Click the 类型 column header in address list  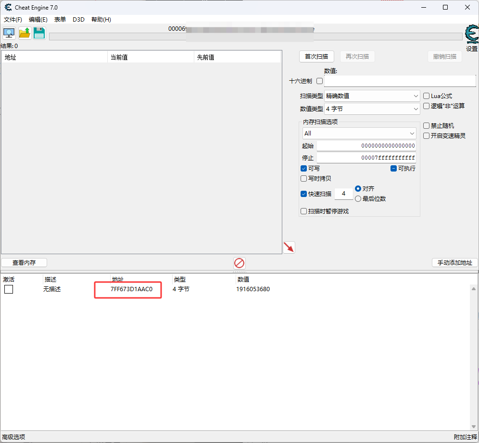coord(180,280)
